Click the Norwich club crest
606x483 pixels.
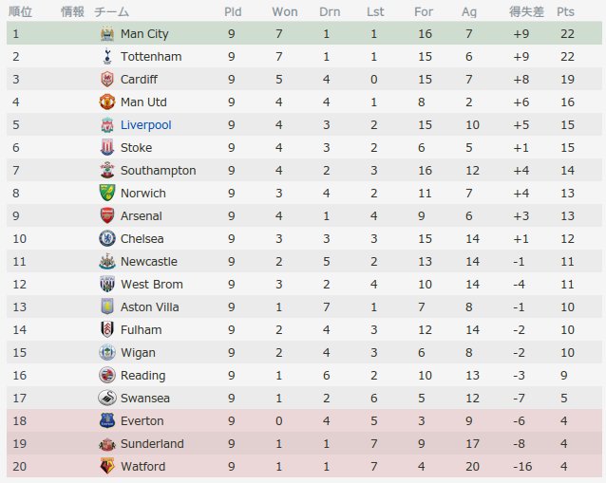[107, 193]
